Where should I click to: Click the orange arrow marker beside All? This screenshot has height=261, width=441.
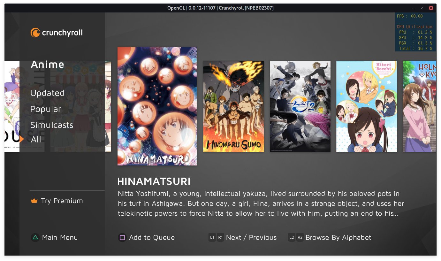[22, 139]
